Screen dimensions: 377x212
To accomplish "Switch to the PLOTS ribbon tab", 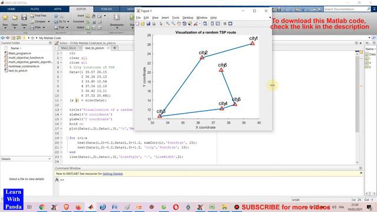I will [x=35, y=9].
